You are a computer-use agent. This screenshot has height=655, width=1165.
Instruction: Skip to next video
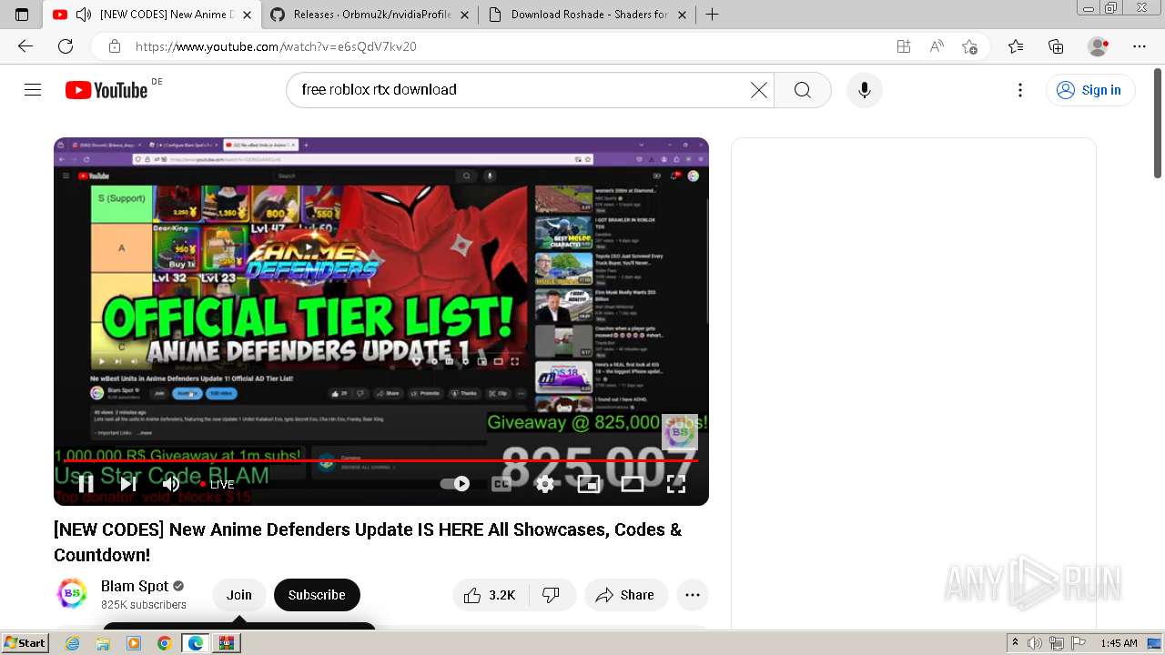click(128, 484)
